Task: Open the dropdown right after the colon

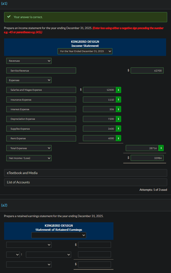Action: pyautogui.click(x=49, y=255)
